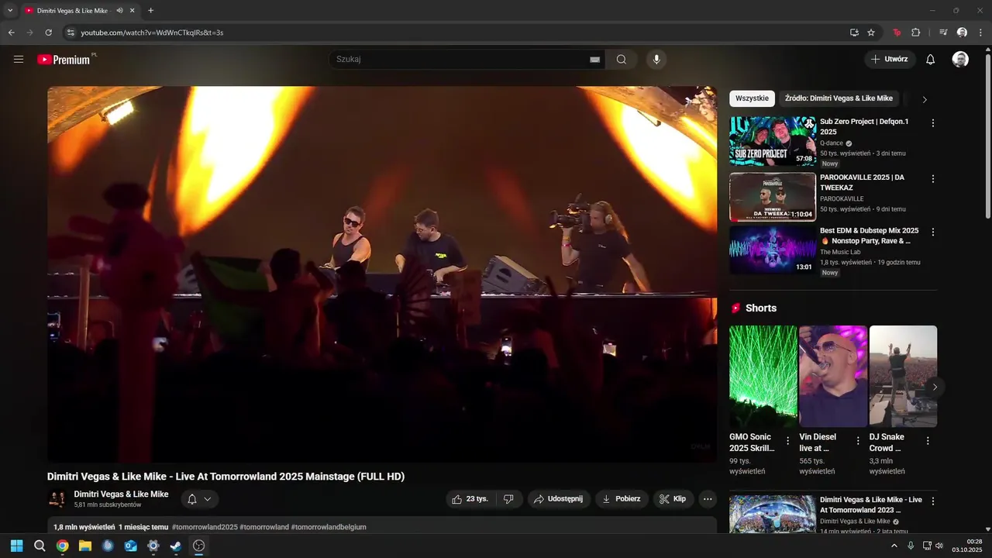Open options for Tomorrowland 2023 video

pos(932,501)
